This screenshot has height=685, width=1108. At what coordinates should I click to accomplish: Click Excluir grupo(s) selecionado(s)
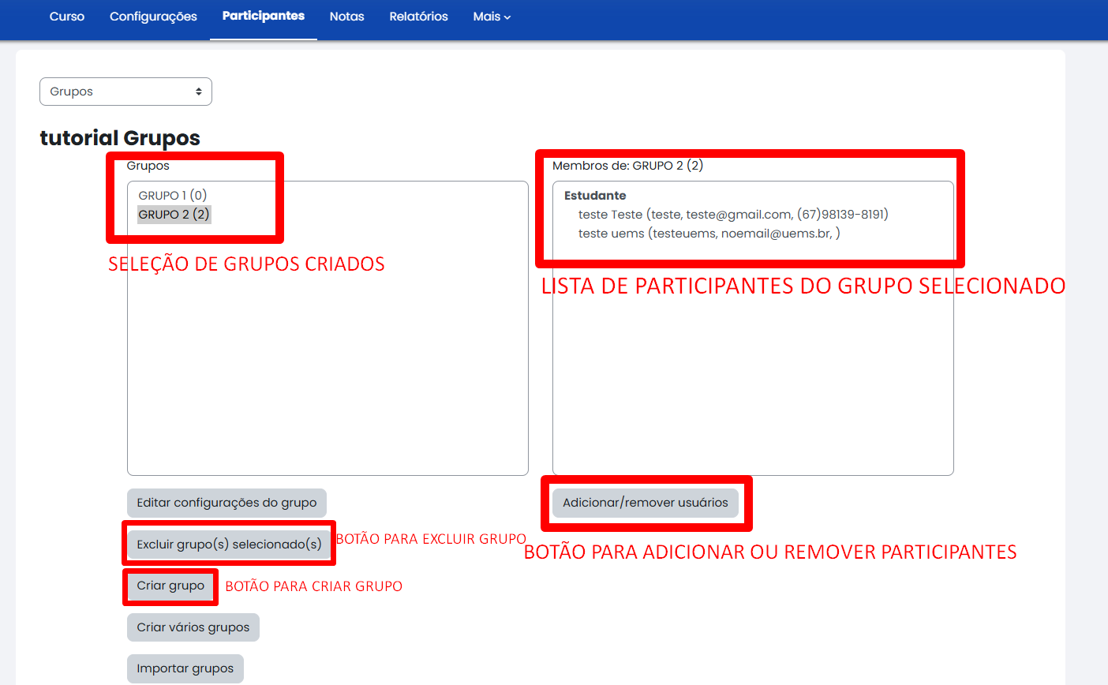(x=228, y=543)
